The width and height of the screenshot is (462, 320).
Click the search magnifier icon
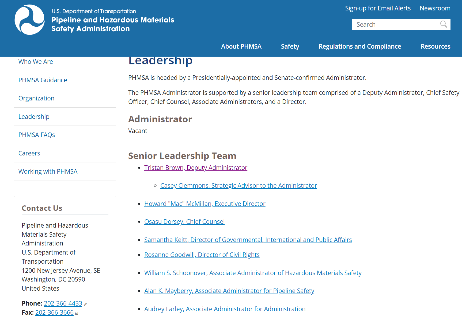[x=444, y=24]
